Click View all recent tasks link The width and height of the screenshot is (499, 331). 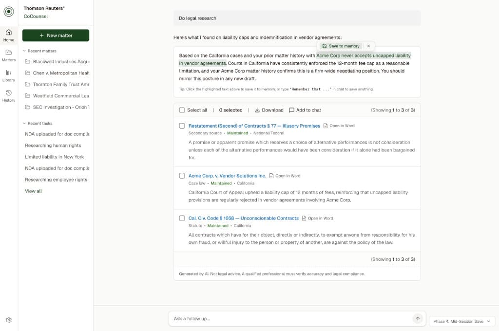pyautogui.click(x=34, y=191)
